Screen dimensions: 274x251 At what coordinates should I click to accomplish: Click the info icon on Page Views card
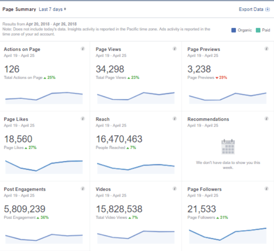[x=175, y=49]
